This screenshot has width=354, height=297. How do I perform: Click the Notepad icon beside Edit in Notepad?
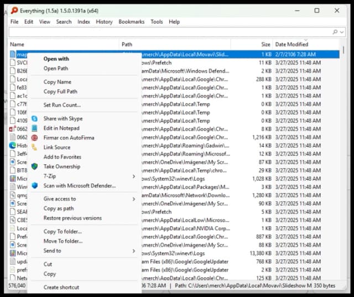coord(34,128)
